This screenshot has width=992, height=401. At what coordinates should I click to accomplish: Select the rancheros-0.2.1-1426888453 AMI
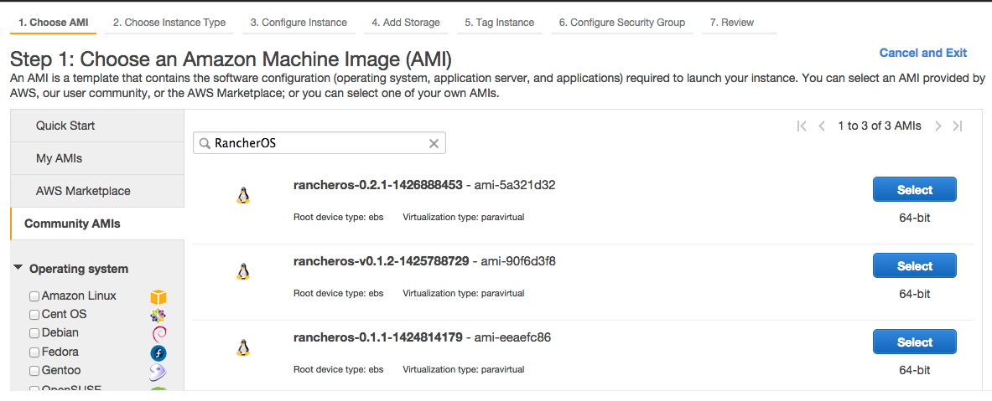(914, 189)
